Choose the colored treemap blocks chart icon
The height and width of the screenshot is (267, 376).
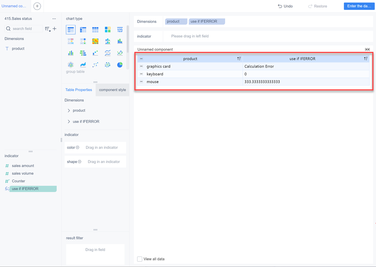pos(108,30)
